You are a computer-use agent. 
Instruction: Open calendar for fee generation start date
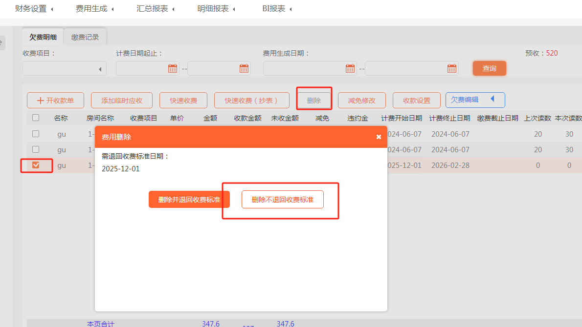[x=350, y=68]
